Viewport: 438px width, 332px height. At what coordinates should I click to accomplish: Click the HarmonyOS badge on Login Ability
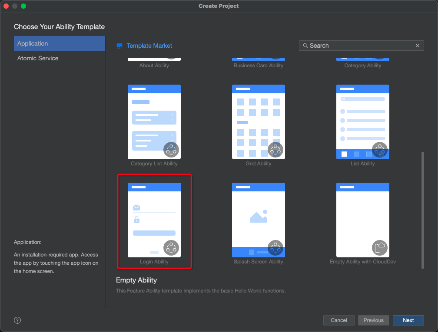(x=171, y=248)
